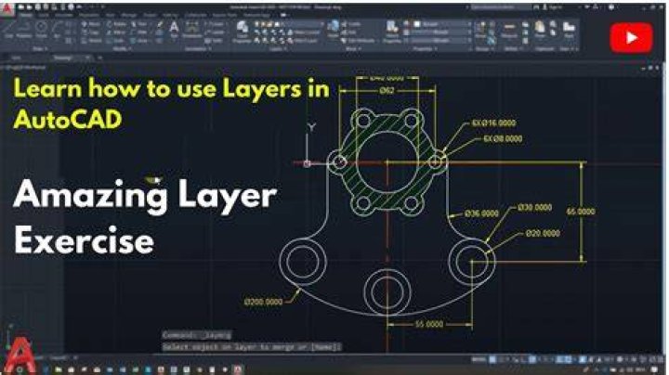
Task: Select the Arc tool
Action: [x=57, y=29]
